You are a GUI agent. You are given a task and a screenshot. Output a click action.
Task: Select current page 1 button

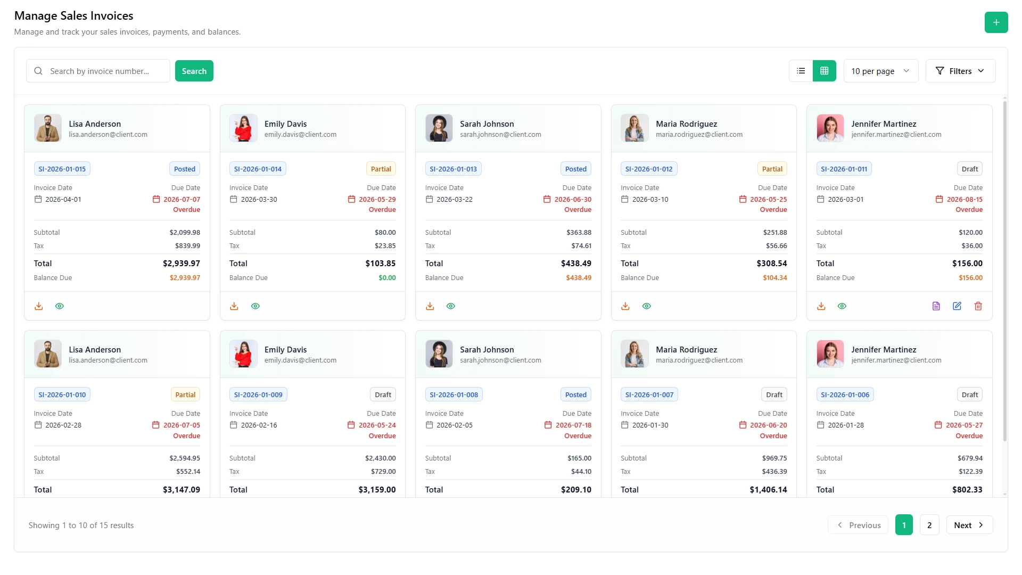(x=904, y=525)
